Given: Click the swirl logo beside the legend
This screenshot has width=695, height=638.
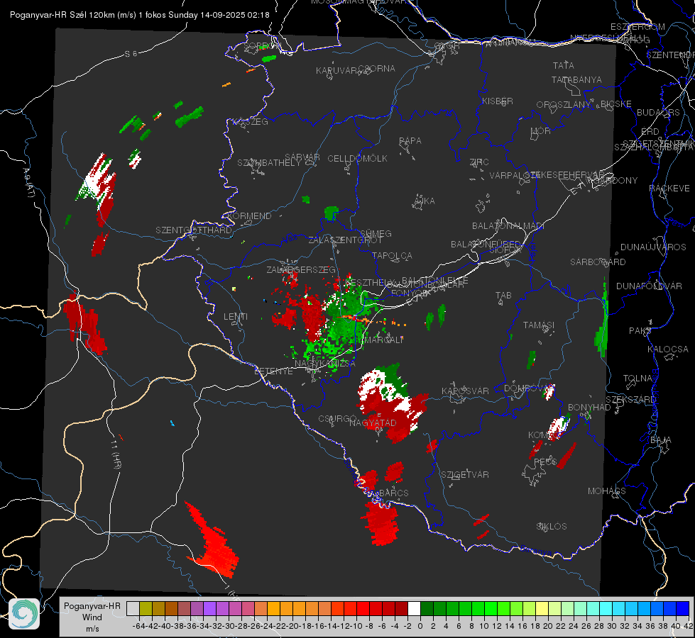Looking at the screenshot, I should pyautogui.click(x=24, y=614).
